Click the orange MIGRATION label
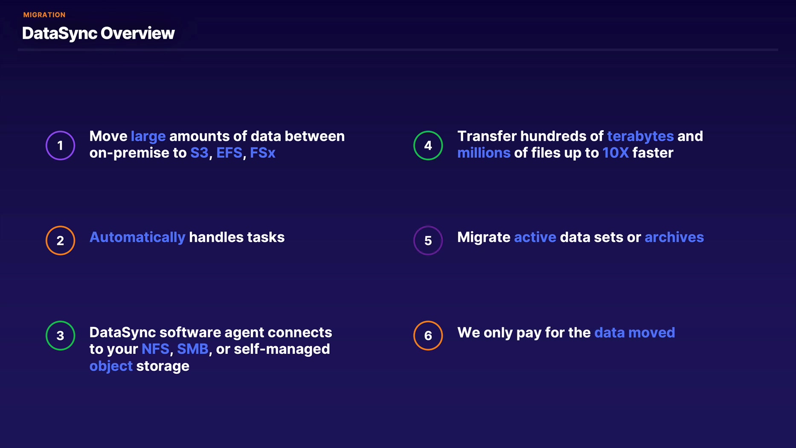This screenshot has height=448, width=796. pos(44,15)
